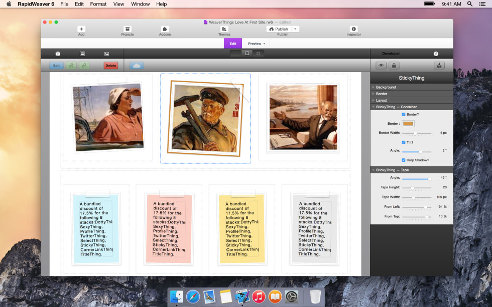
Task: Open the Addons toolbar icon
Action: (x=165, y=29)
